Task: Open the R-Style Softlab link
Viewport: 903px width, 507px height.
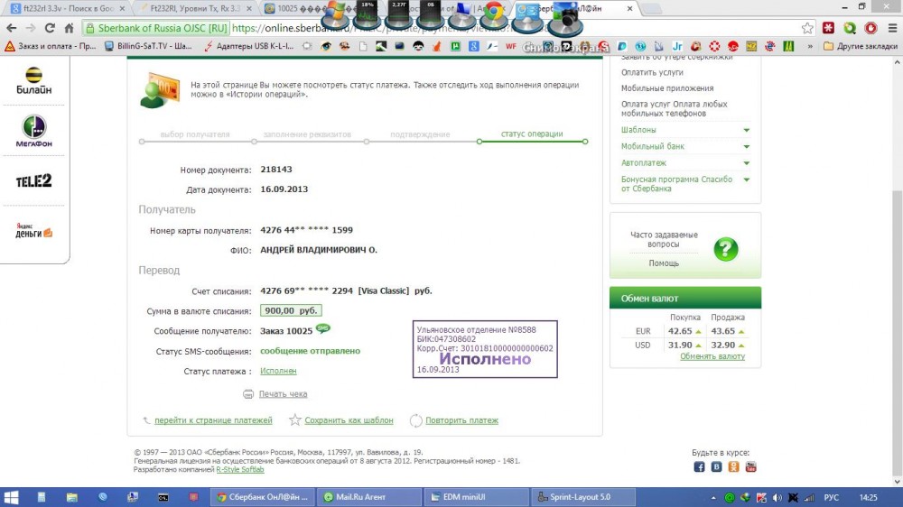Action: (240, 470)
